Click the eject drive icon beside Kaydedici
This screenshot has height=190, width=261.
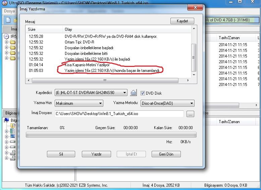(x=133, y=93)
